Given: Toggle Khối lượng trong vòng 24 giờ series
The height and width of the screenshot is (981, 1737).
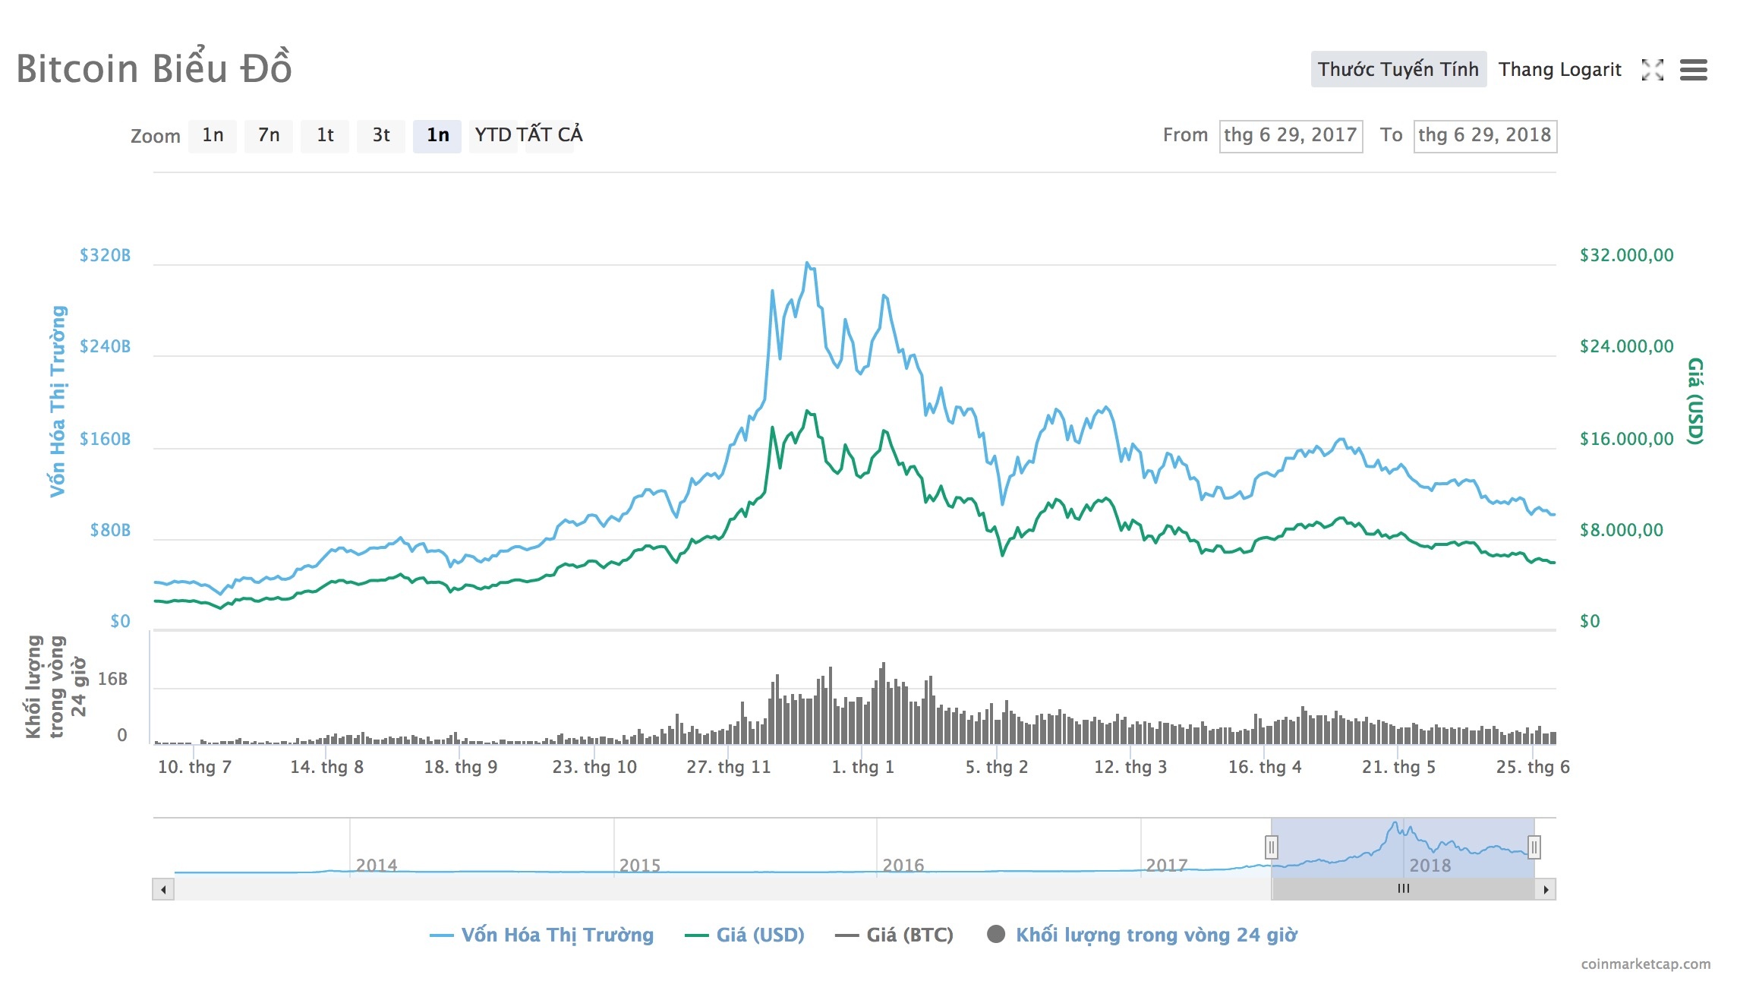Looking at the screenshot, I should (x=1151, y=935).
